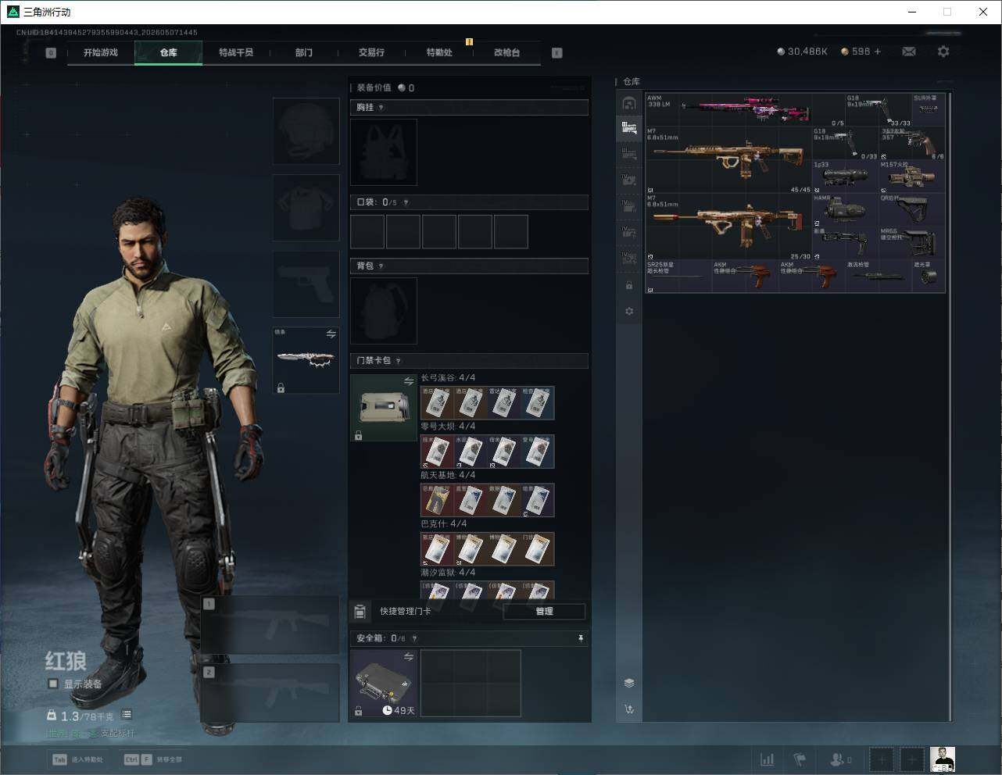This screenshot has height=775, width=1002.
Task: Toggle the 显示装备 checkbox
Action: coord(53,684)
